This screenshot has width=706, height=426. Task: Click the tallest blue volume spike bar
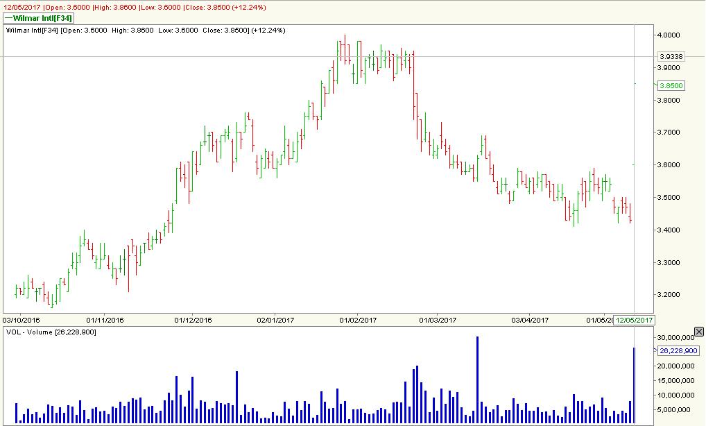tap(477, 378)
